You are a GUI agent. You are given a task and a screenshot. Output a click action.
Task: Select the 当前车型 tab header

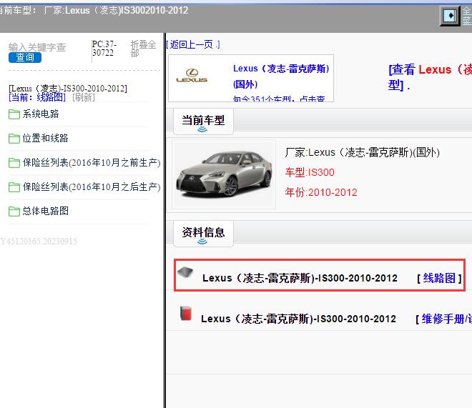203,121
